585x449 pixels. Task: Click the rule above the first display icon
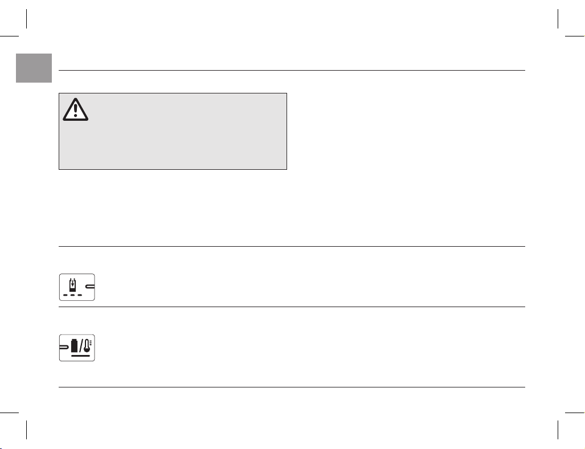pos(292,246)
